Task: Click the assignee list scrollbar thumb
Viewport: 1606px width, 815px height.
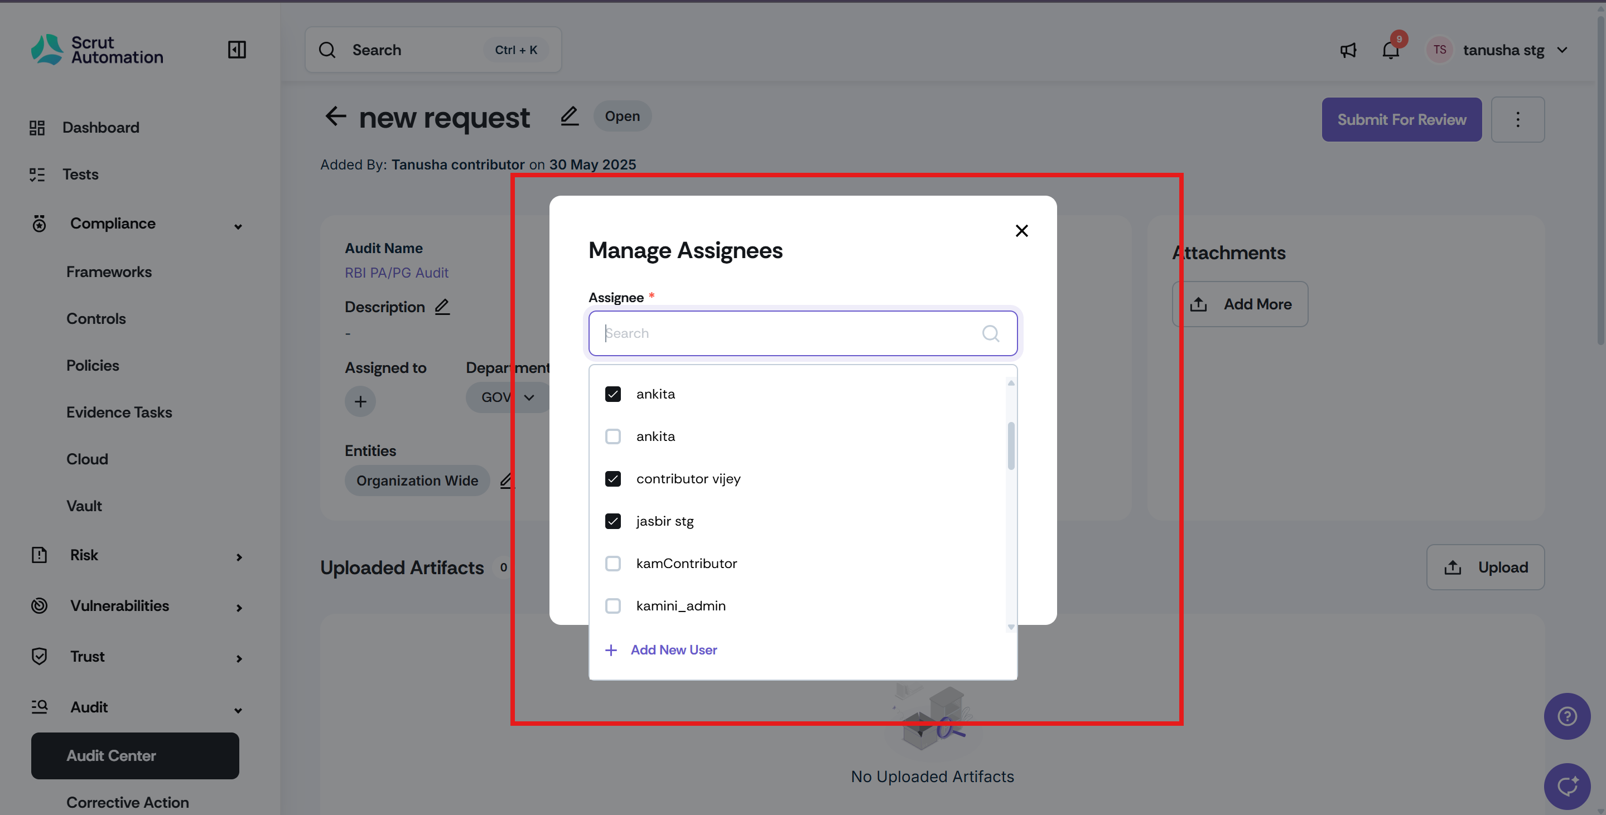Action: click(1011, 445)
